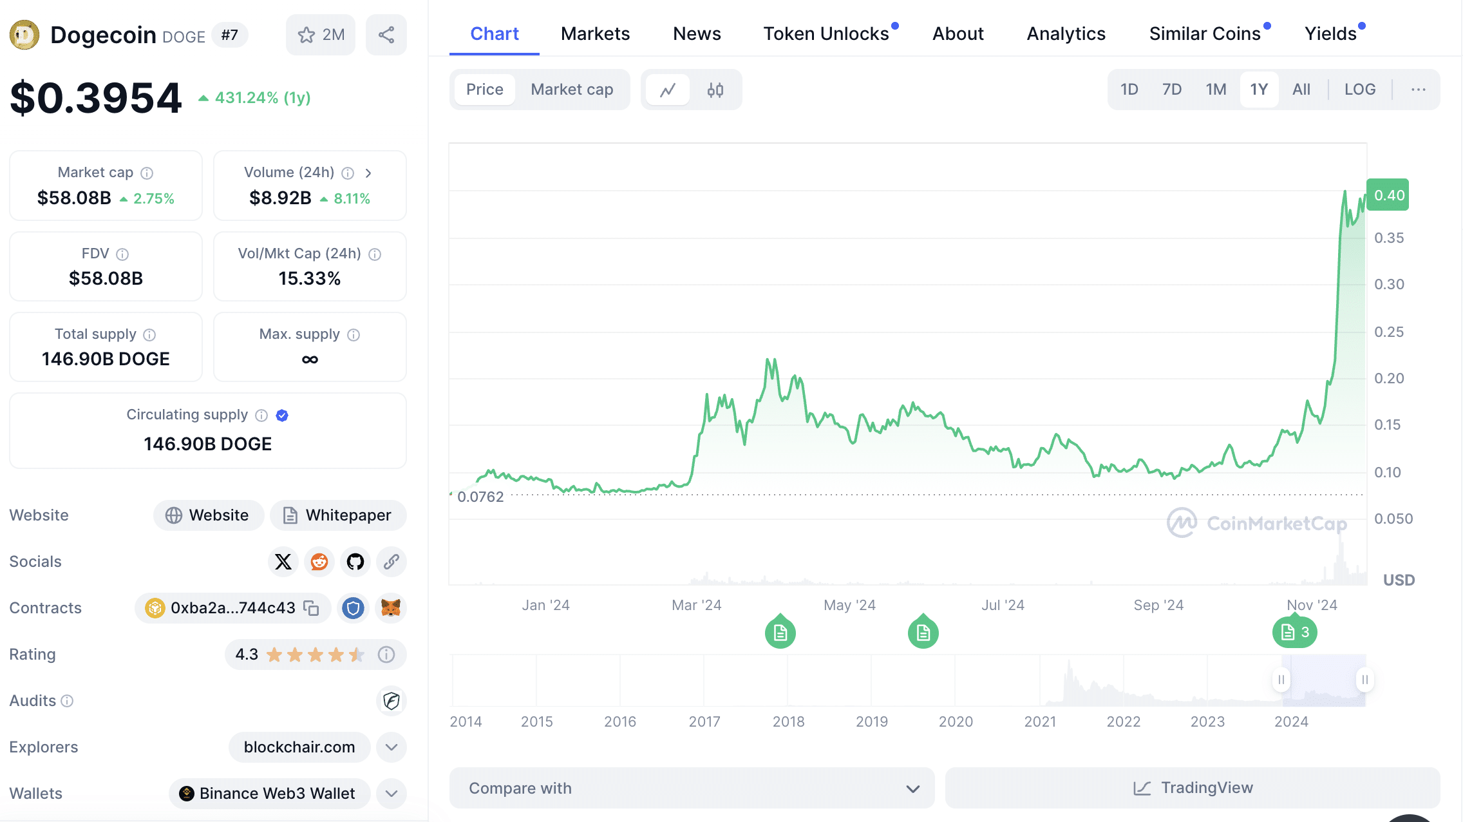This screenshot has width=1463, height=822.
Task: Grab the right range slider handle
Action: [1364, 680]
